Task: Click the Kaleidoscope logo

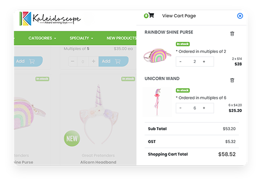Action: pyautogui.click(x=50, y=19)
